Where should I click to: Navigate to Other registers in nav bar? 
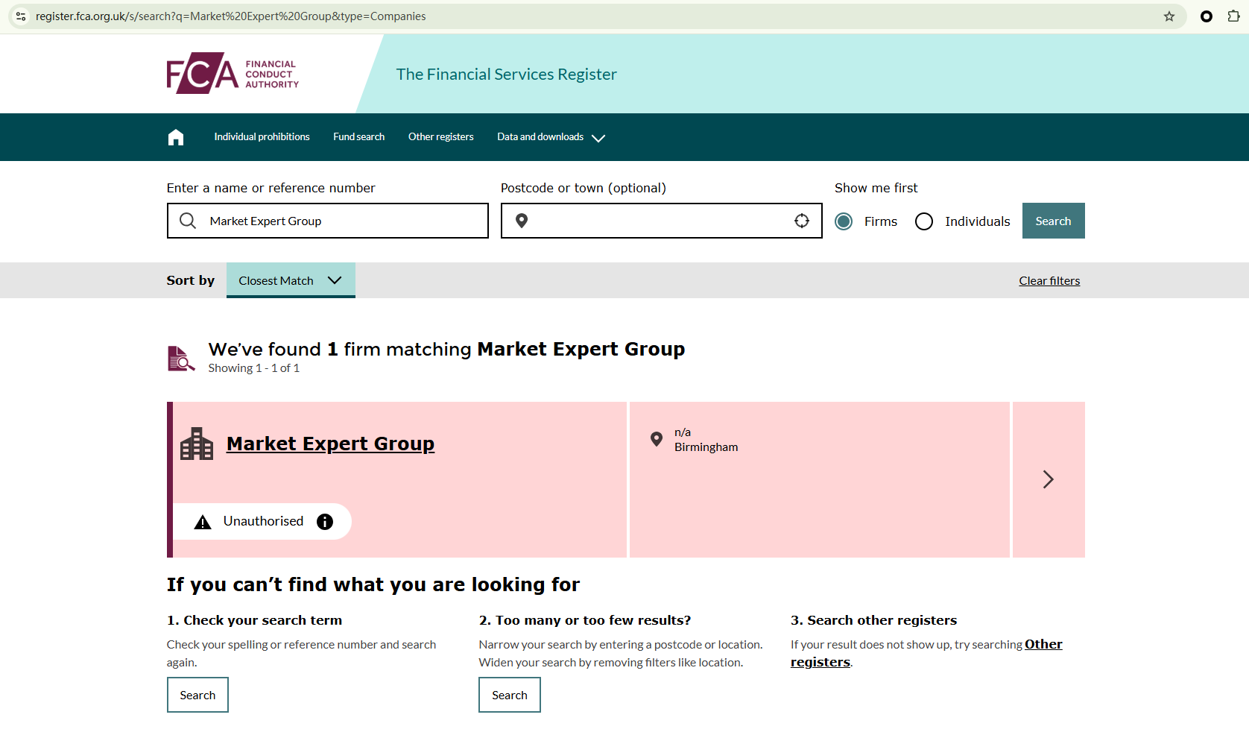coord(440,137)
